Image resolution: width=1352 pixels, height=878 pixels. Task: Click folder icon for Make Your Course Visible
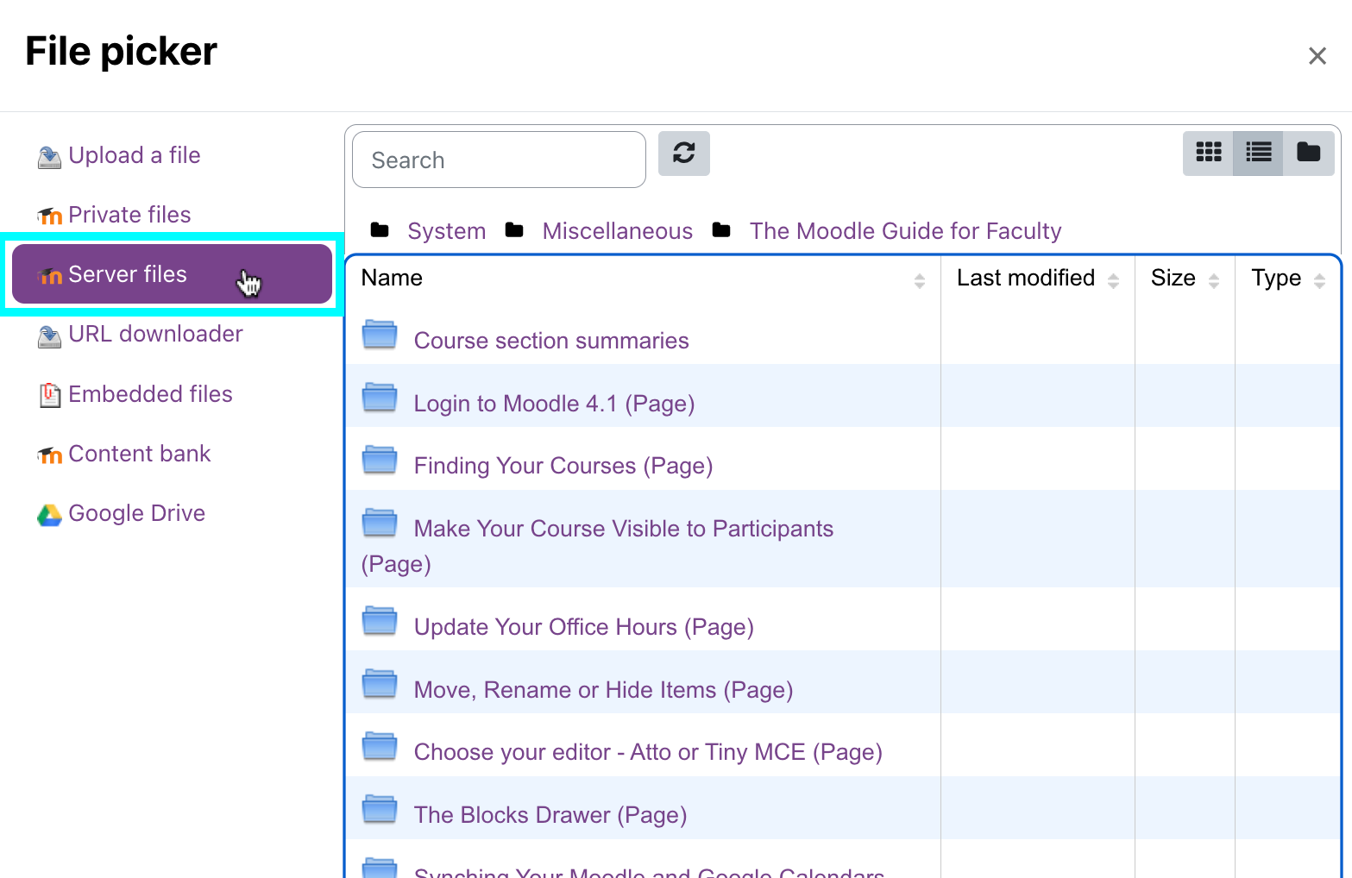click(380, 523)
